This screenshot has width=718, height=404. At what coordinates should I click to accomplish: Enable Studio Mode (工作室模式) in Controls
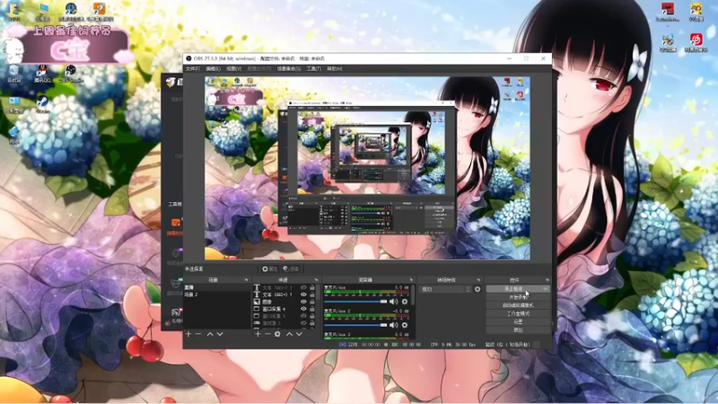coord(518,313)
